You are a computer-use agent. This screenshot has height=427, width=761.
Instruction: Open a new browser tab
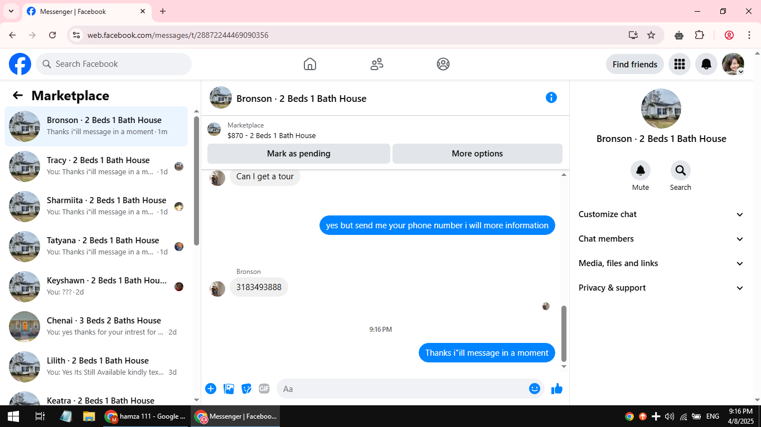click(163, 11)
